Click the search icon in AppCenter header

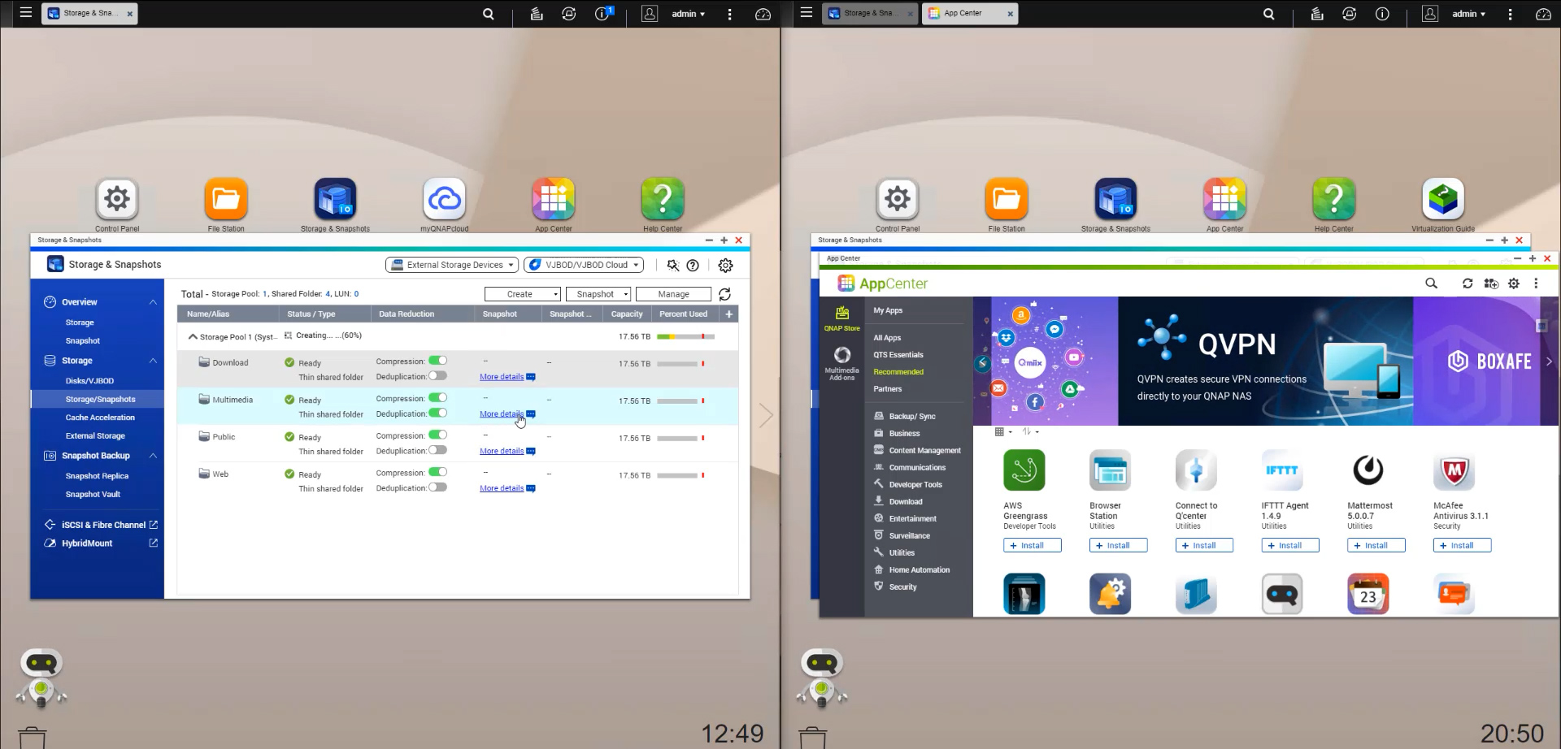[1431, 284]
